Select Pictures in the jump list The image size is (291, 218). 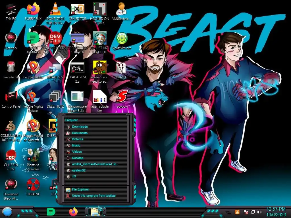point(95,139)
